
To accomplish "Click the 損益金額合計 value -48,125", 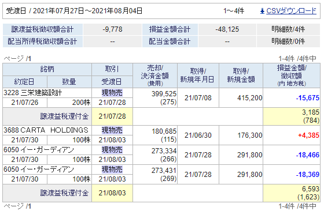I will [x=227, y=29].
